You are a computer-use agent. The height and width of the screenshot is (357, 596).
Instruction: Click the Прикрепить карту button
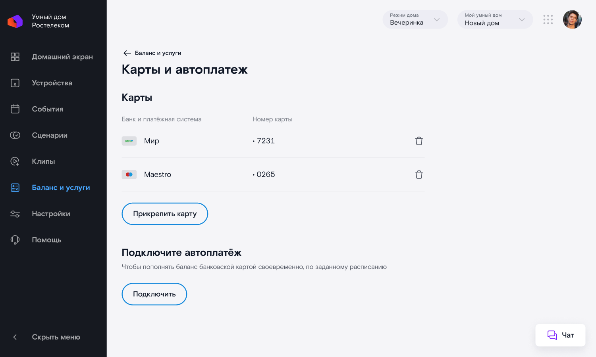point(164,214)
